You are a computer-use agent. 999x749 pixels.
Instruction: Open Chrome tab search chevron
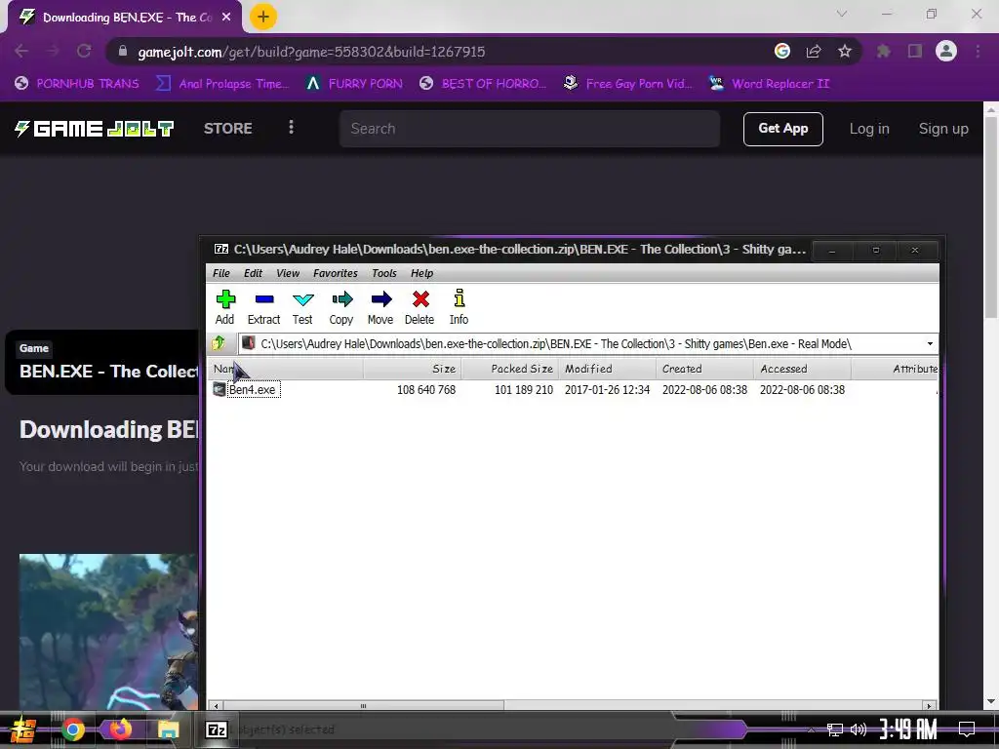[842, 14]
